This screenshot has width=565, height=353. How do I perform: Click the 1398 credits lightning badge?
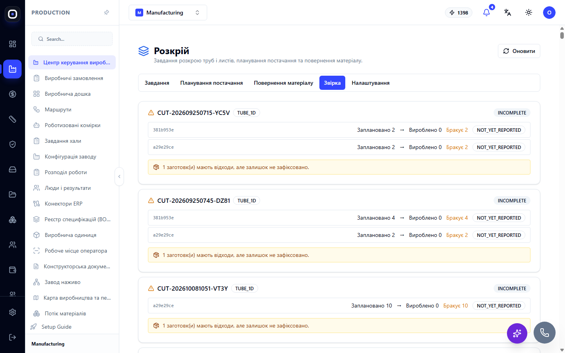click(x=459, y=13)
